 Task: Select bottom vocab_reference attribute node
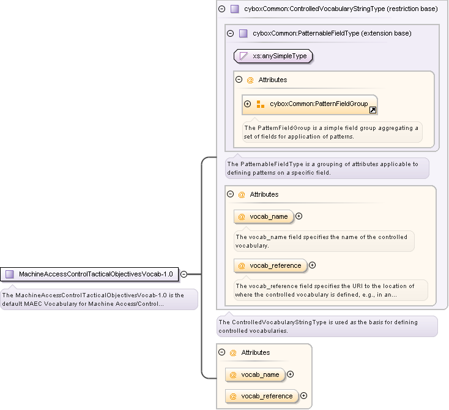coord(262,397)
